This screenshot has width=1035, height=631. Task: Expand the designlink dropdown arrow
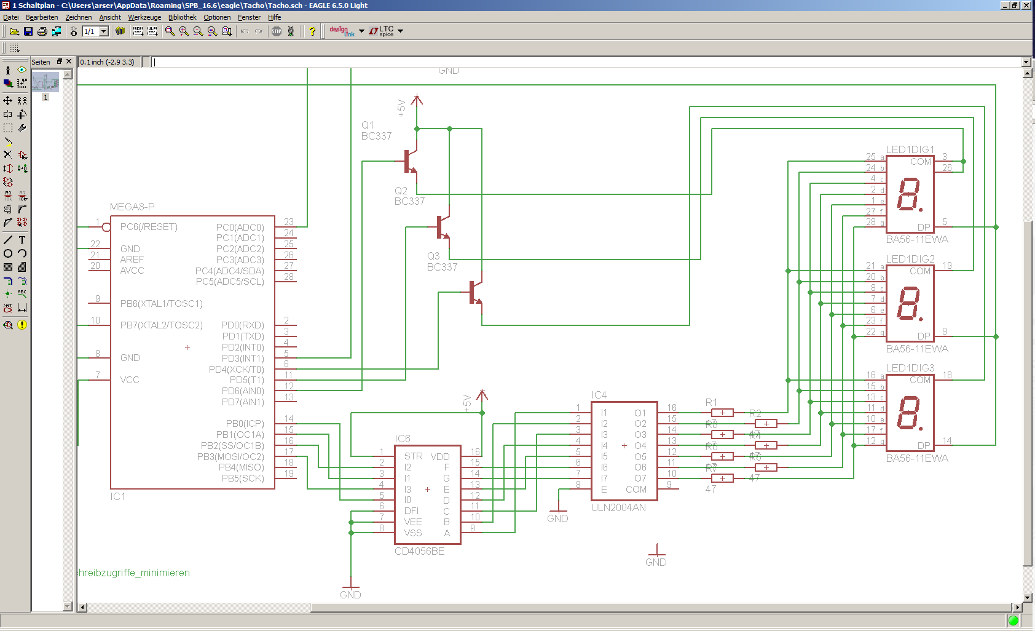361,31
